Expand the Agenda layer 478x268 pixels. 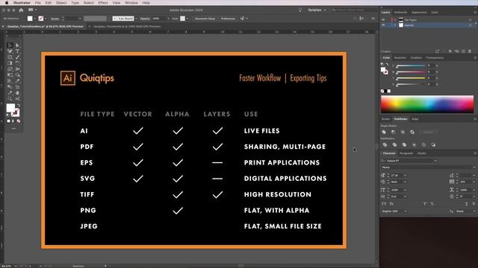395,25
